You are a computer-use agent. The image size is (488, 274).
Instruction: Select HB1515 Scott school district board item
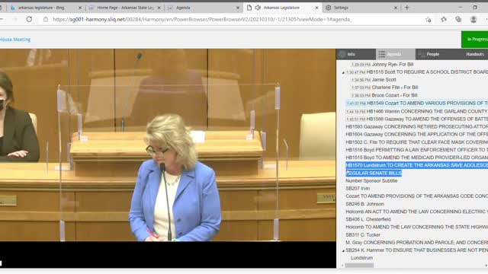click(x=427, y=72)
